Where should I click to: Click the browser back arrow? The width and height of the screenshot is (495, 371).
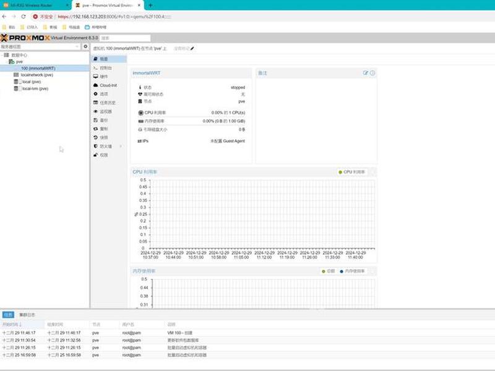4,17
